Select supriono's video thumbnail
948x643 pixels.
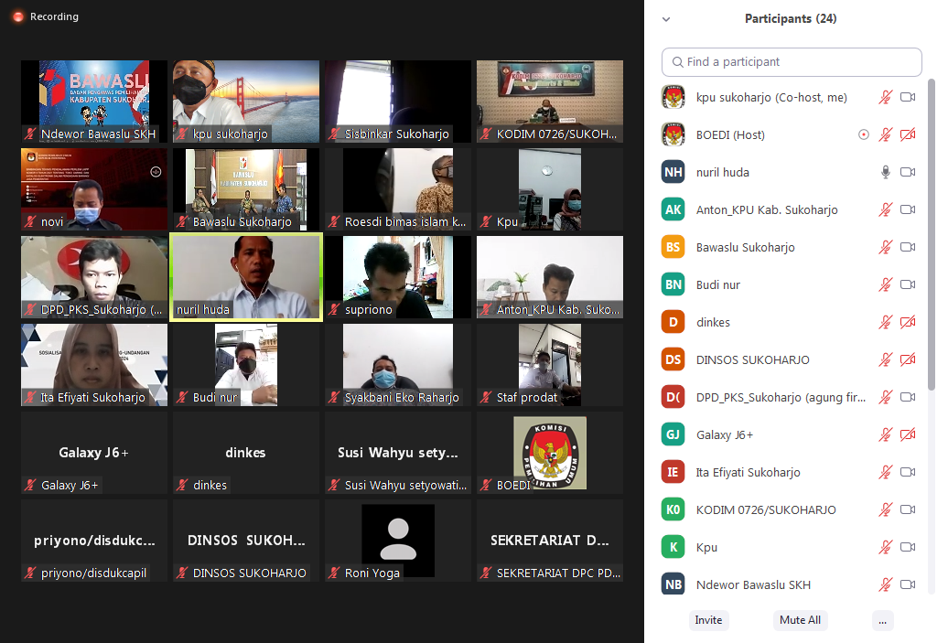tap(398, 277)
